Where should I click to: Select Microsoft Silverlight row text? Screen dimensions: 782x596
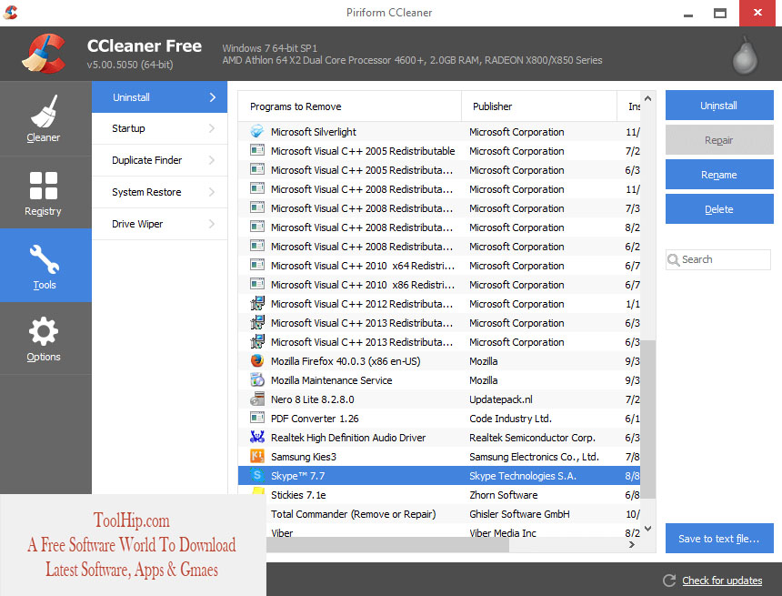click(x=313, y=132)
